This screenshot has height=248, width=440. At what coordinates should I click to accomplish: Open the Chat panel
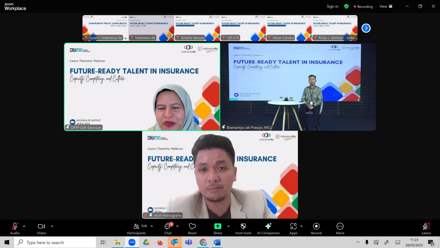tap(168, 229)
